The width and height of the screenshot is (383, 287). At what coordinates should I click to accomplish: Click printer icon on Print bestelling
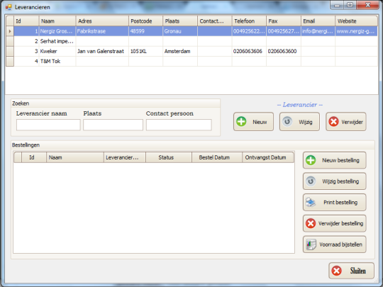(311, 202)
